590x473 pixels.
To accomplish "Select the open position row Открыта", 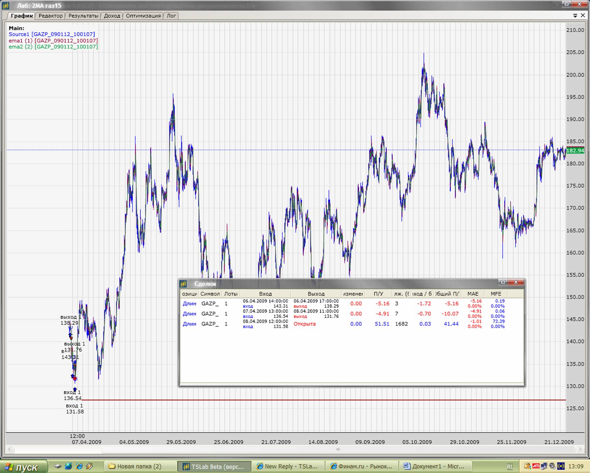I will [x=304, y=324].
